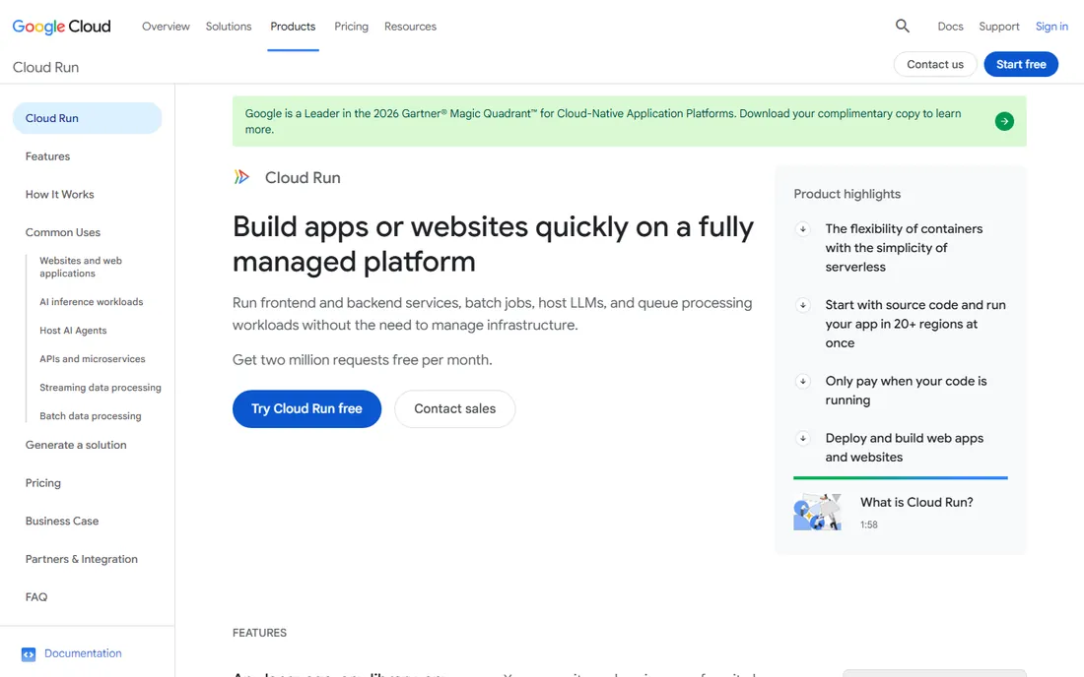Click the Google Cloud logo
Image resolution: width=1084 pixels, height=677 pixels.
(61, 27)
